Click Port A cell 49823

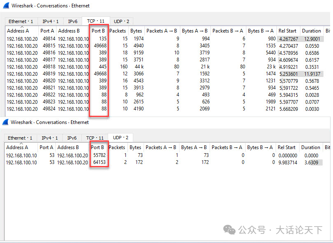[49, 102]
